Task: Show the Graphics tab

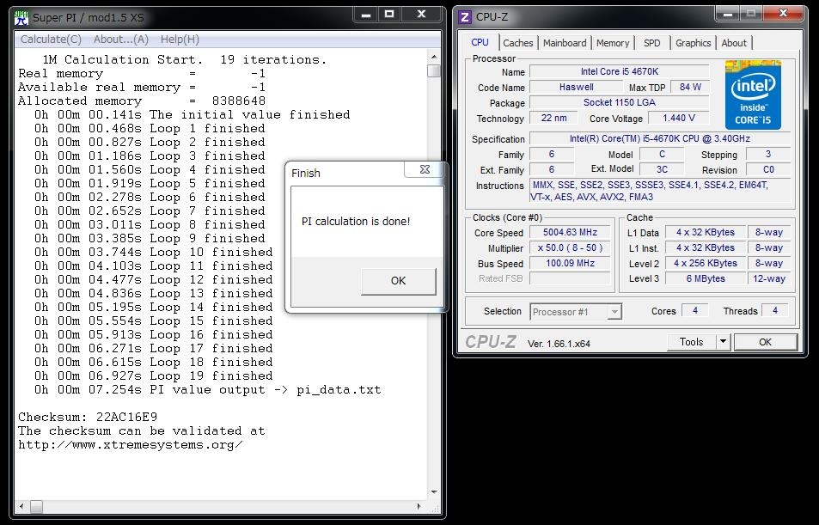Action: (693, 43)
